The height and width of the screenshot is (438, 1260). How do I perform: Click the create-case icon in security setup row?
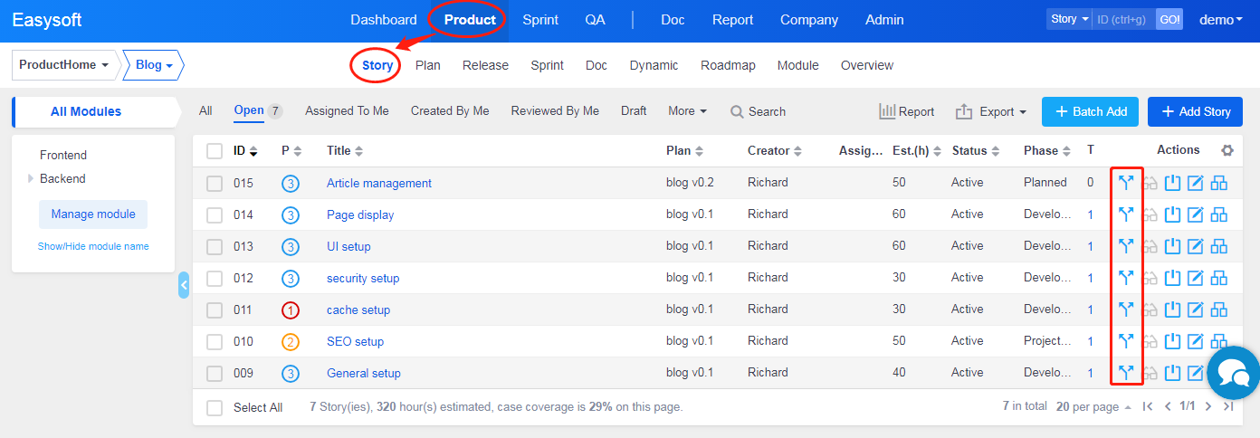[x=1219, y=278]
